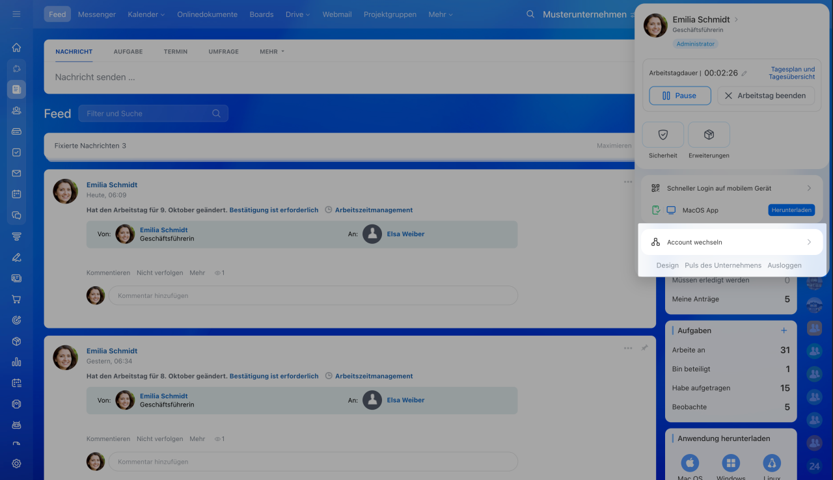This screenshot has width=833, height=480.
Task: Open Puls des Unternehmens link
Action: click(723, 265)
